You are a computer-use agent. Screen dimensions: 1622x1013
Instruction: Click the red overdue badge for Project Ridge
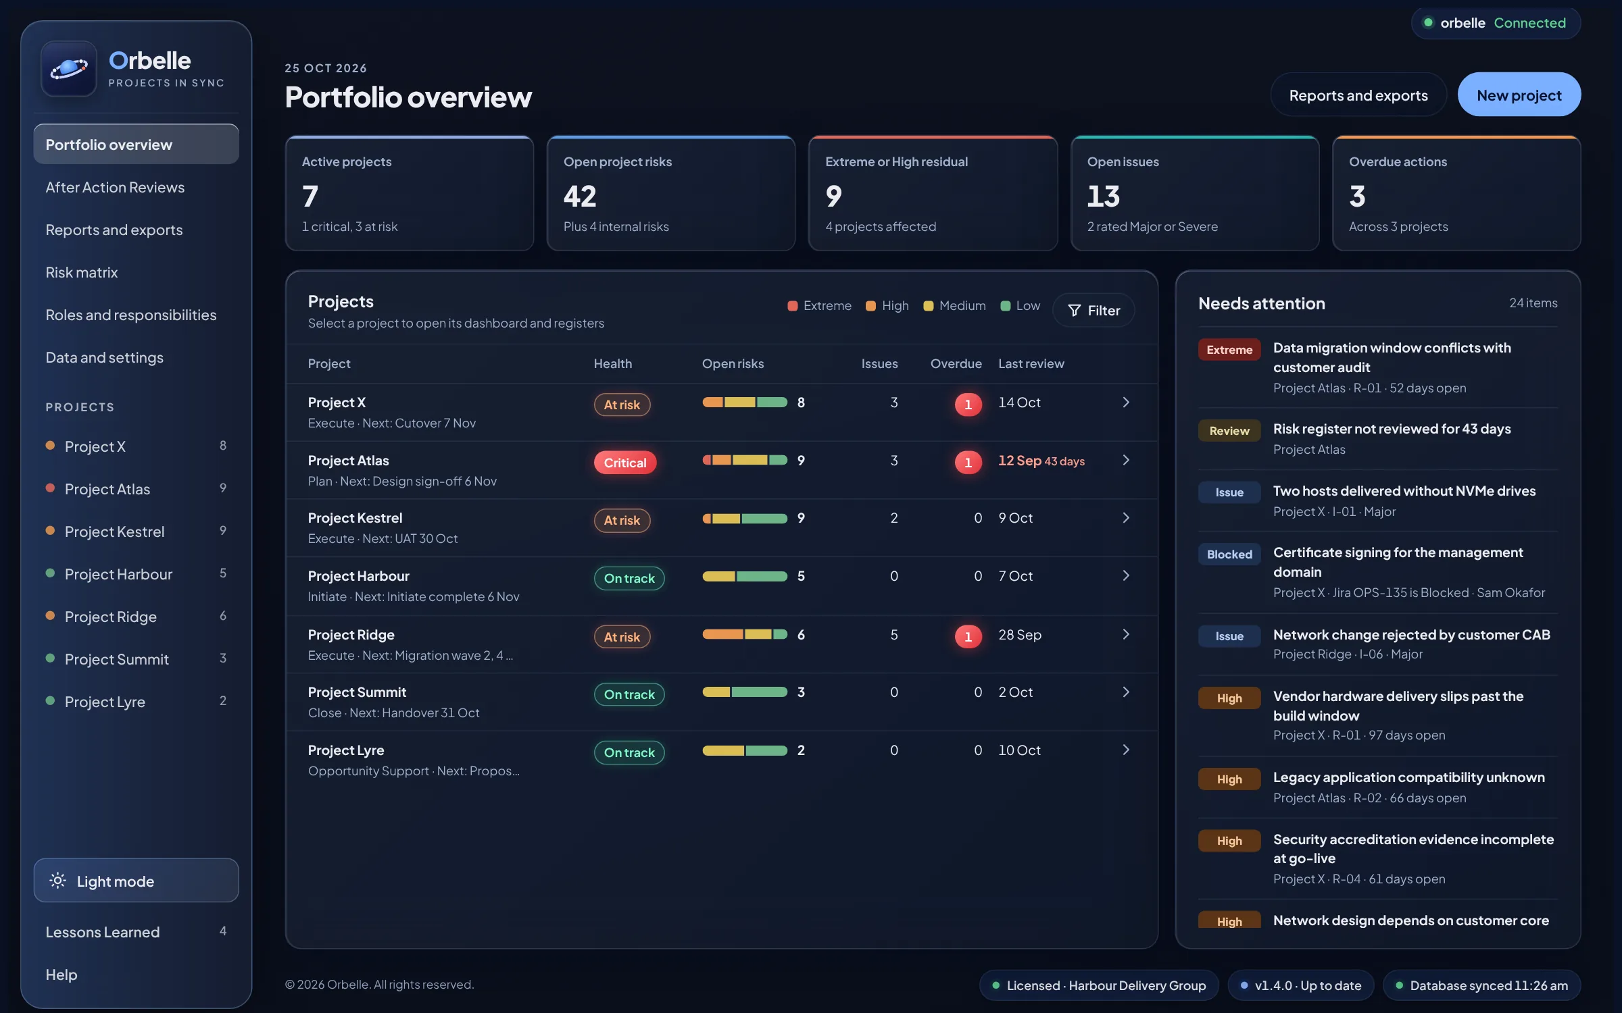(968, 636)
